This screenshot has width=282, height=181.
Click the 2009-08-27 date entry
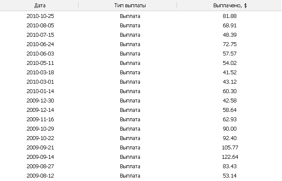point(40,166)
